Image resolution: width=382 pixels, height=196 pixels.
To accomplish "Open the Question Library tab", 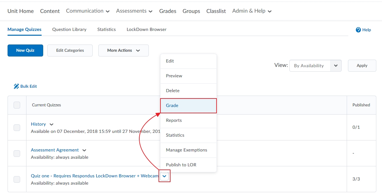I will 69,29.
